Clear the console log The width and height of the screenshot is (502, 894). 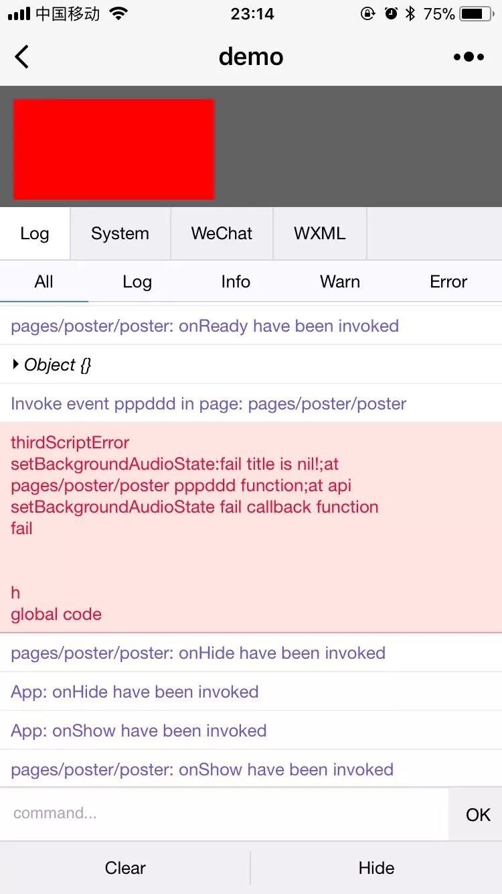pyautogui.click(x=125, y=868)
